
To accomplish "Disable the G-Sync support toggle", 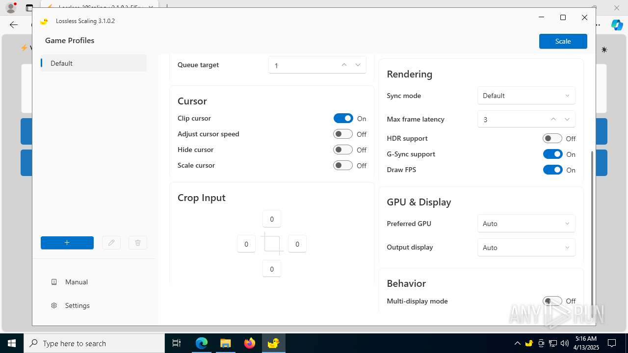I will pos(553,154).
